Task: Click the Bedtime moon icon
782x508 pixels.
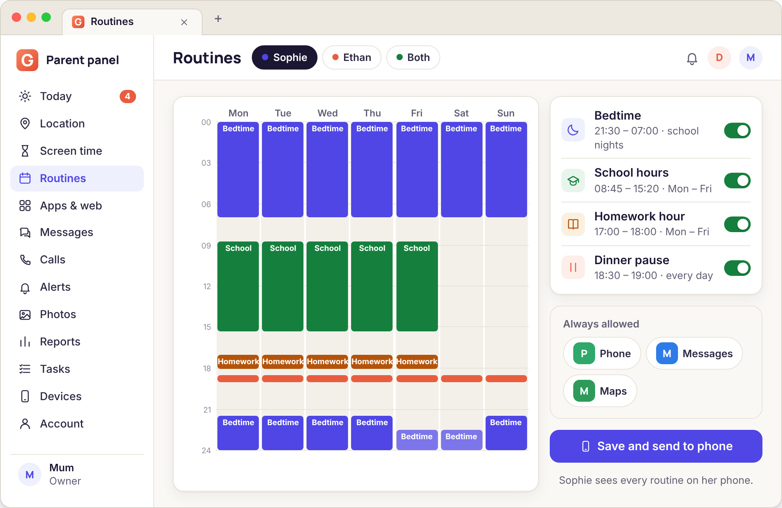Action: pyautogui.click(x=573, y=130)
